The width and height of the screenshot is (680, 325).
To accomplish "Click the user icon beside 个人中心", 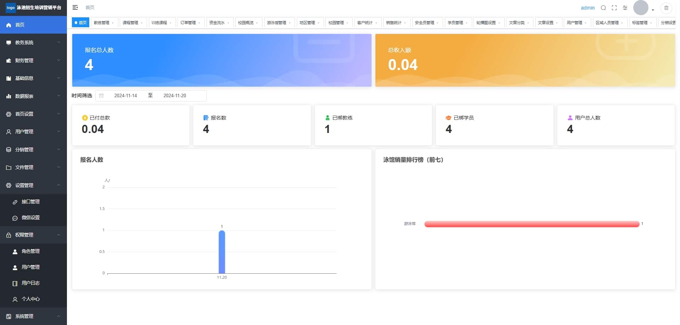I will click(x=15, y=299).
